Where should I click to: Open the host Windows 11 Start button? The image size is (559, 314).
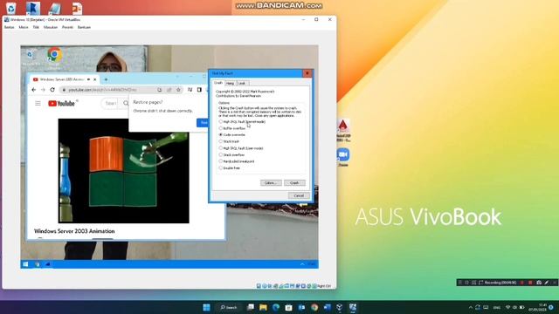click(206, 307)
